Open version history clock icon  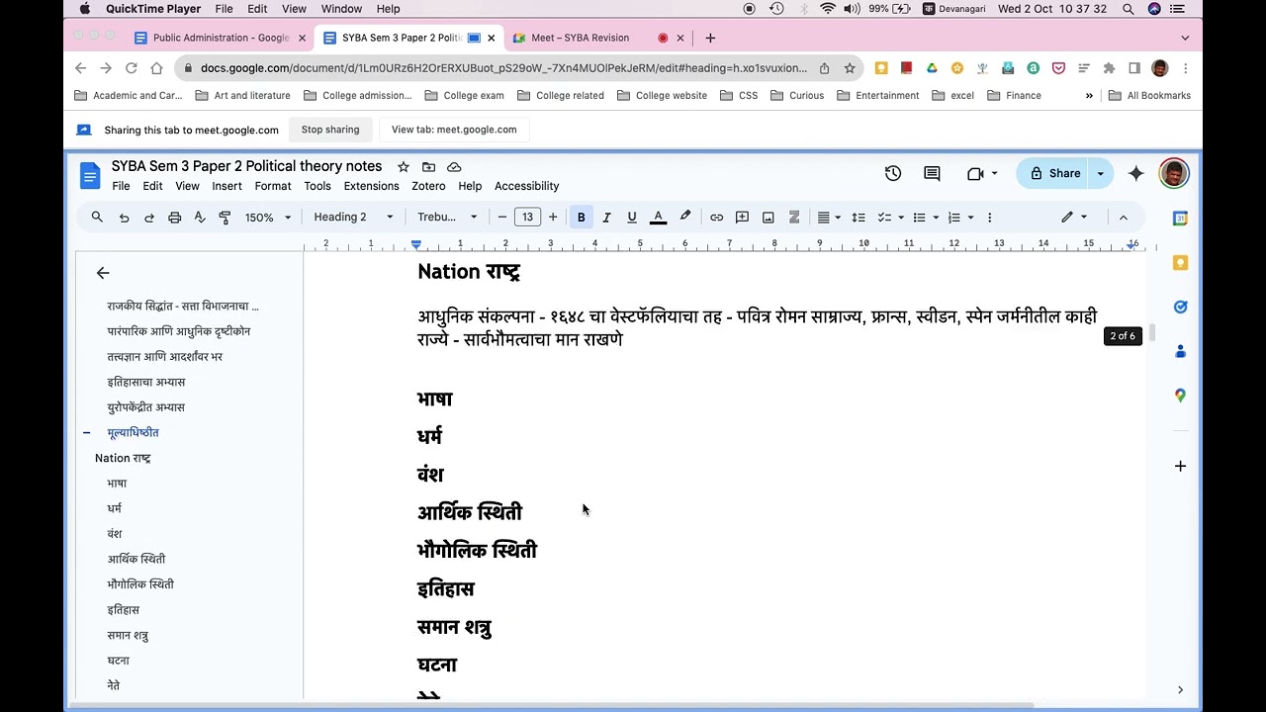(x=893, y=173)
